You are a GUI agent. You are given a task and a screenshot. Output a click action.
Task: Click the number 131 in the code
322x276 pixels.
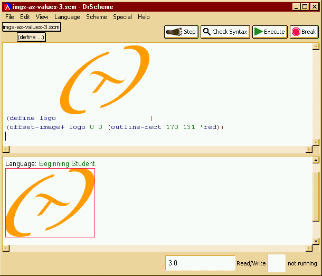click(189, 127)
